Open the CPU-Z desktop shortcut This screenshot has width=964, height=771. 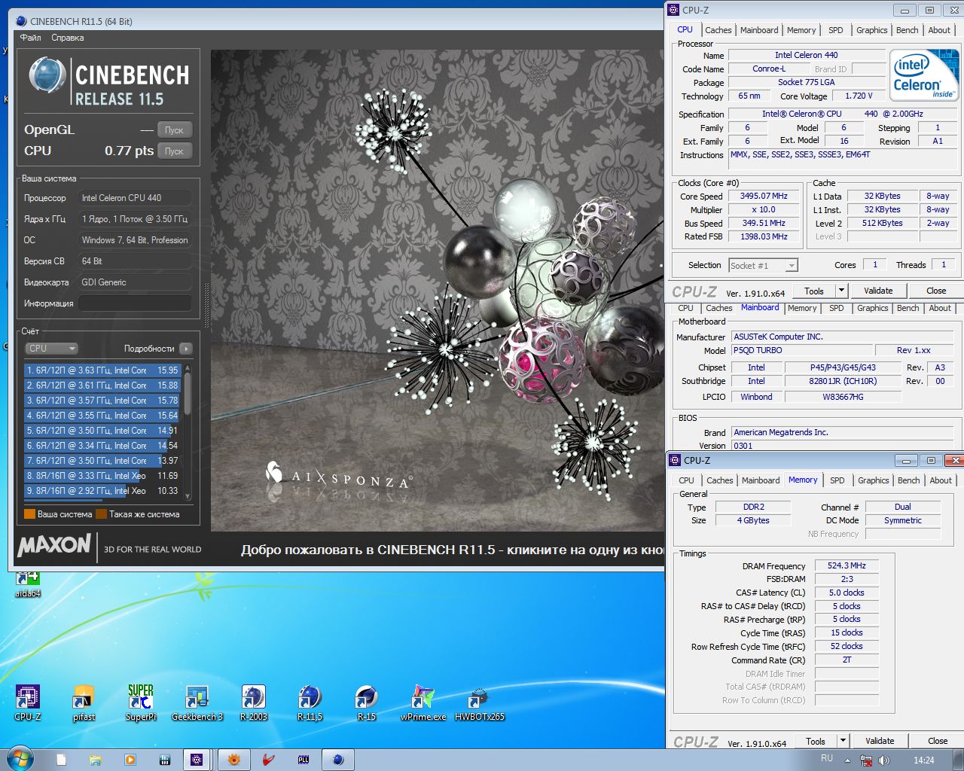point(28,702)
